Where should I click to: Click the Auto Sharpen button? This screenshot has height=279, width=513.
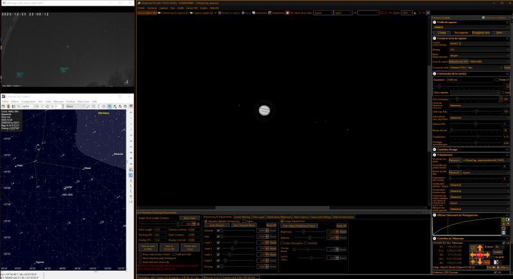point(217,225)
